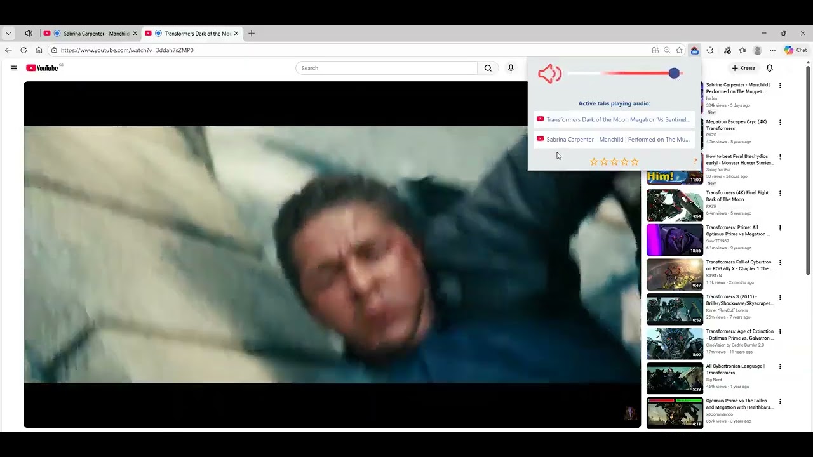
Task: Open the YouTube guide hamburger menu
Action: point(13,68)
